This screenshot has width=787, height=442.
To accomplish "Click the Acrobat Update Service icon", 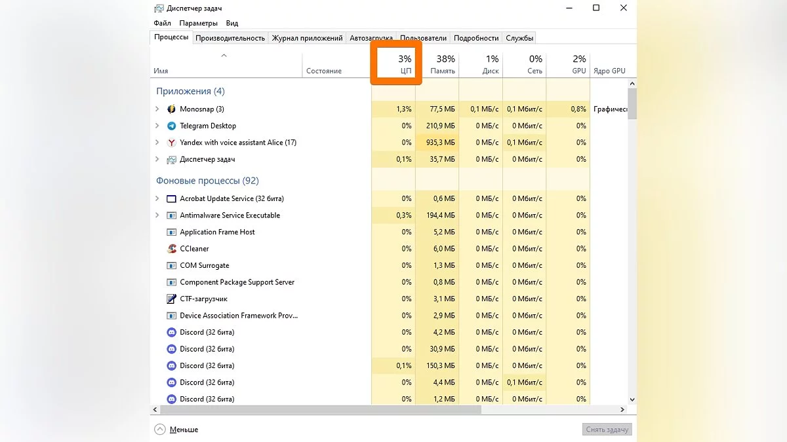I will click(171, 198).
